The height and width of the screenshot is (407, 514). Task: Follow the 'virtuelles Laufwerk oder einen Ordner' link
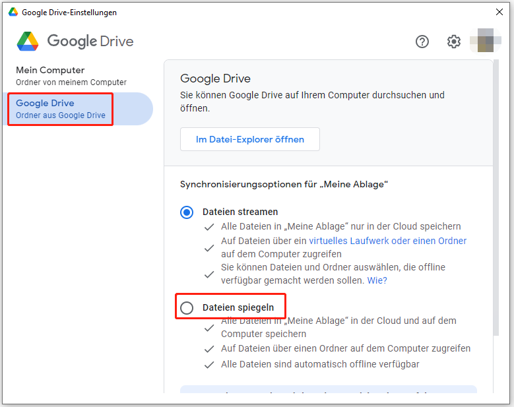387,241
